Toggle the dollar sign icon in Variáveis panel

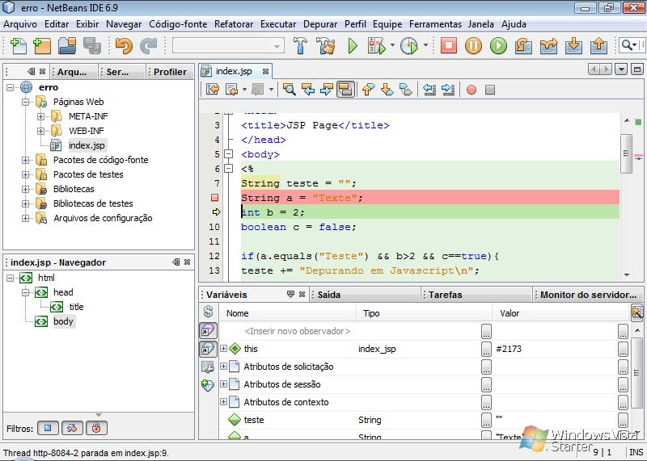point(208,312)
